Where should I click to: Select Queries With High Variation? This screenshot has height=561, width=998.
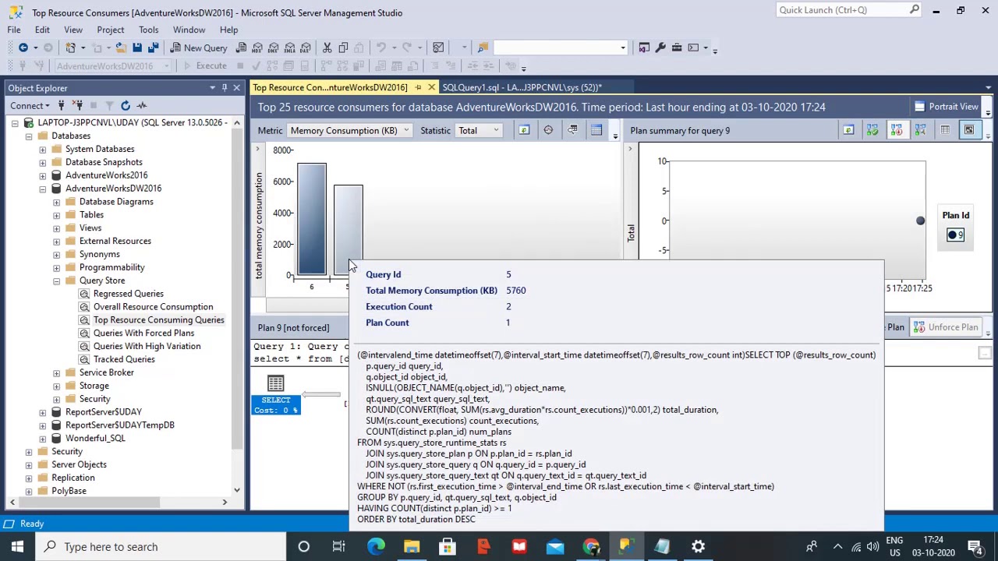pos(147,346)
